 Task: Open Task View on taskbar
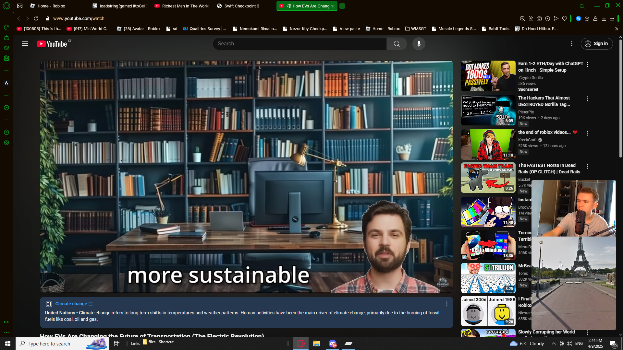(117, 344)
